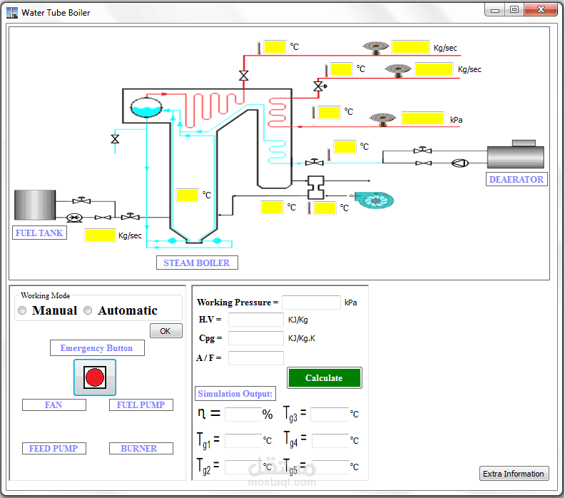The image size is (565, 498).
Task: Click the drum blowdown valve icon
Action: coord(115,138)
